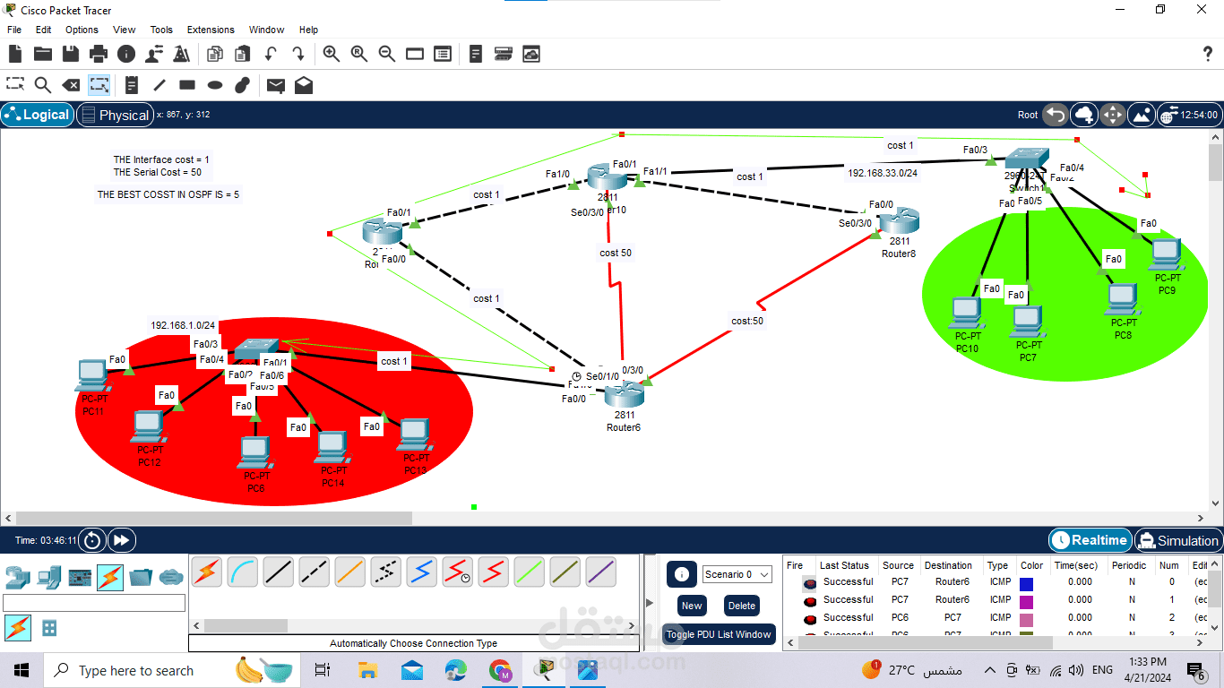Pick the Serial DCE connection
The height and width of the screenshot is (688, 1224).
tap(458, 571)
